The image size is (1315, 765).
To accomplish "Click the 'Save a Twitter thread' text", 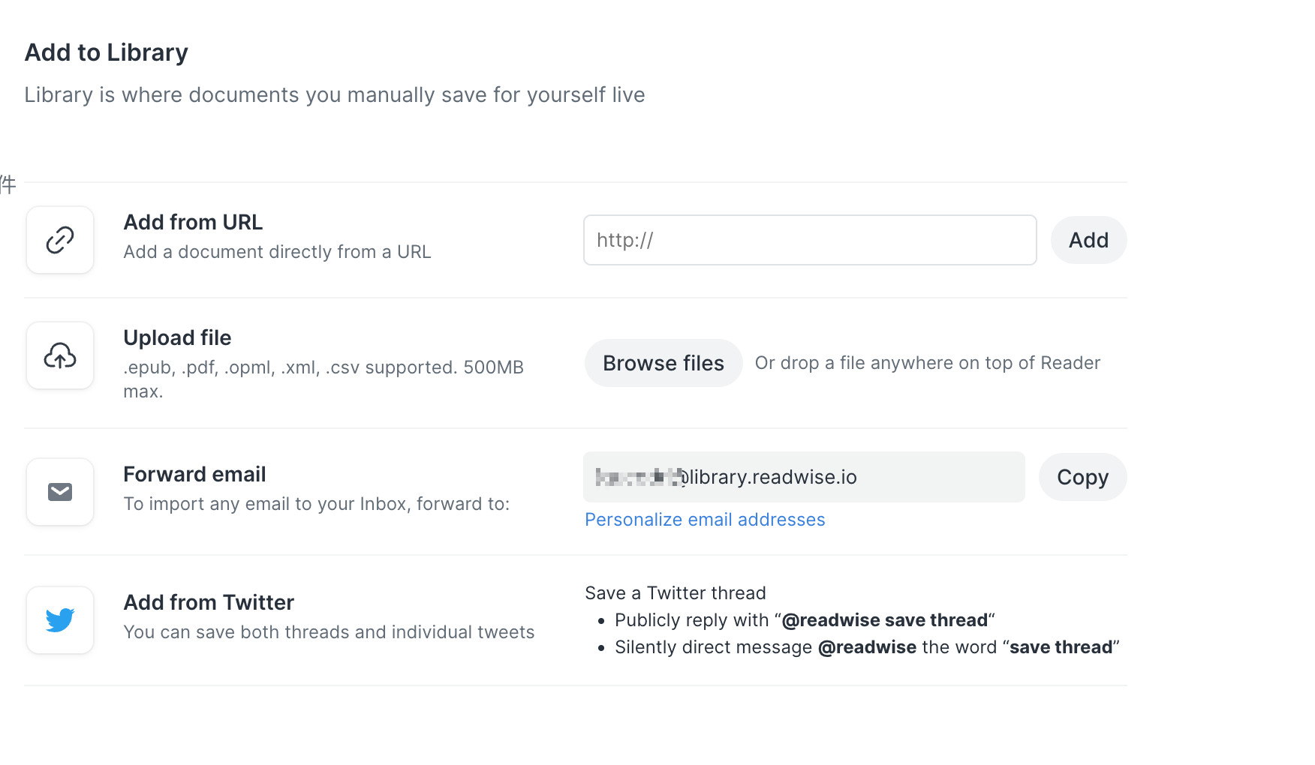I will [675, 593].
